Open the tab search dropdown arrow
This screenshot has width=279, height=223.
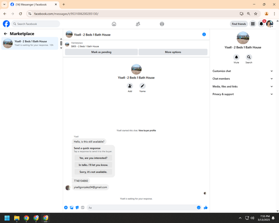[4, 4]
